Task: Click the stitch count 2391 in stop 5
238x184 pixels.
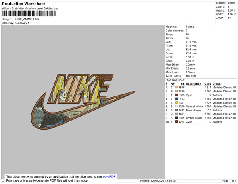Action: pyautogui.click(x=182, y=103)
